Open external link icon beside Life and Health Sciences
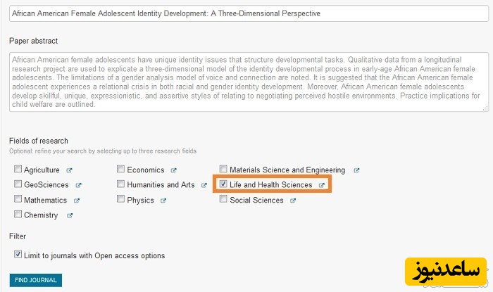The image size is (493, 292). pyautogui.click(x=321, y=185)
